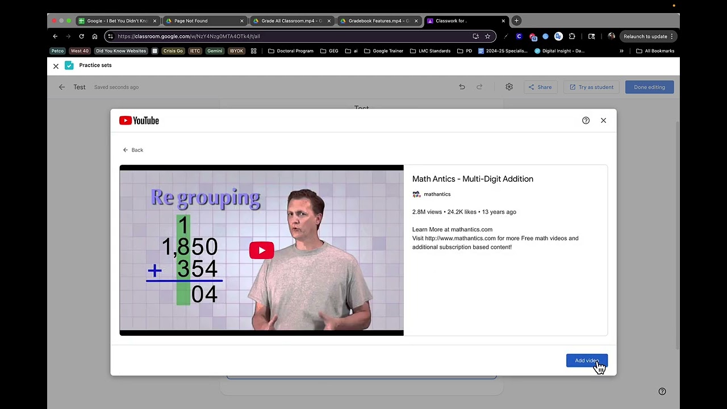Close the Page Not Found tab
The height and width of the screenshot is (409, 727).
[241, 21]
